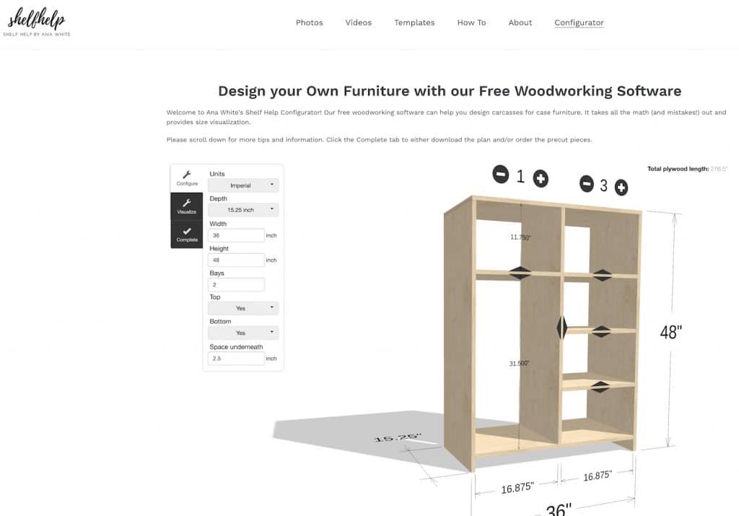Switch to the Complete tab
Viewport: 739px width, 516px height.
[x=187, y=234]
